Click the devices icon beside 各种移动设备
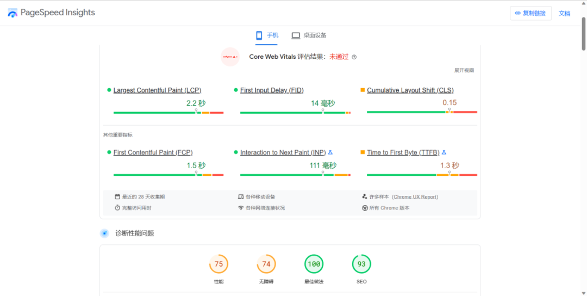This screenshot has height=296, width=587. pyautogui.click(x=241, y=197)
